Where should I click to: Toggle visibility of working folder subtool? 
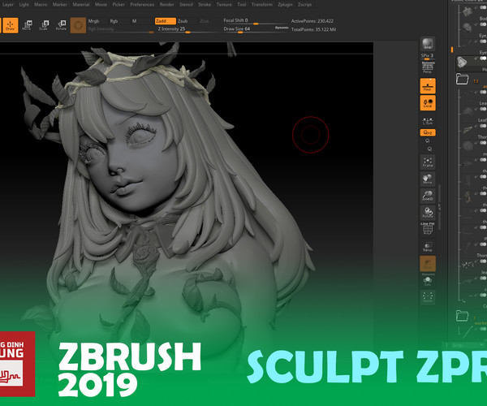tap(483, 329)
